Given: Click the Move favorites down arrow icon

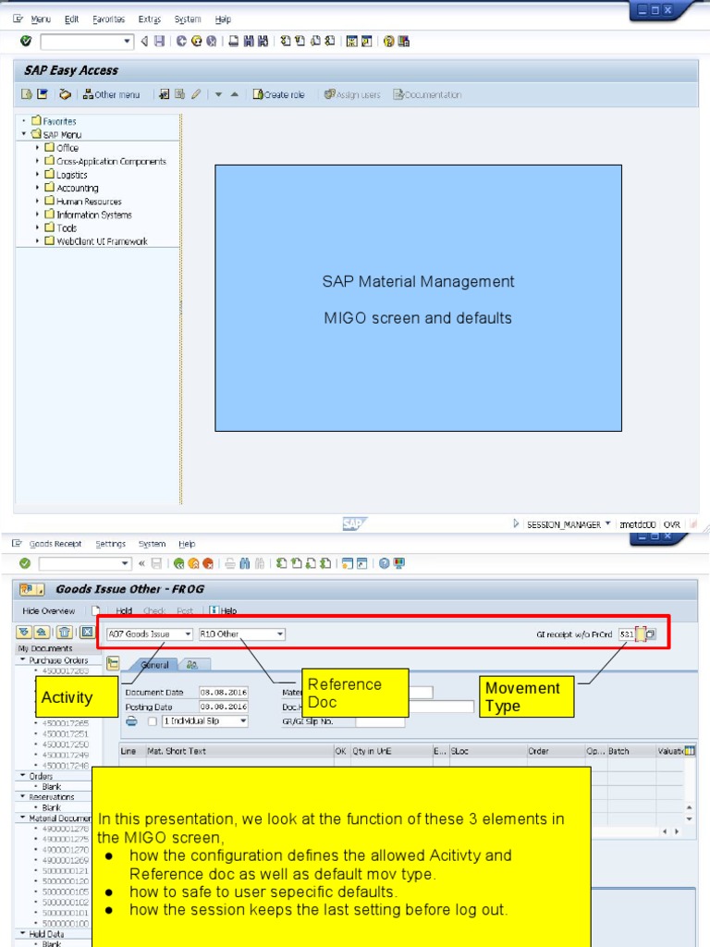Looking at the screenshot, I should point(218,94).
